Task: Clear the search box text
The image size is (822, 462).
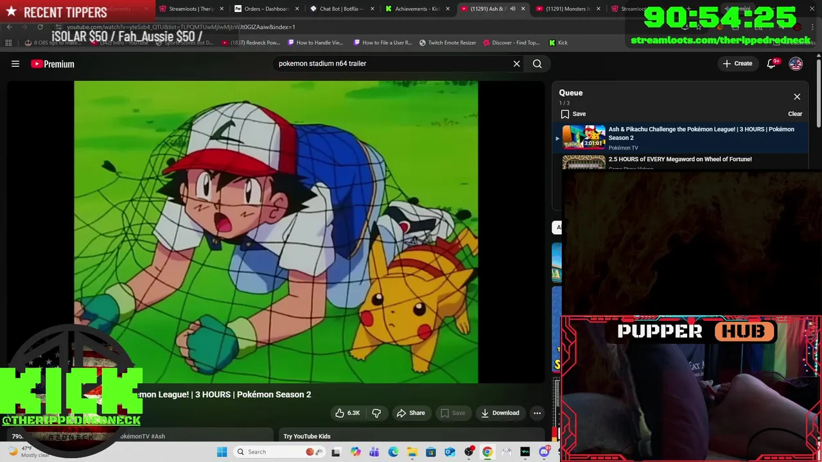Action: pyautogui.click(x=516, y=64)
